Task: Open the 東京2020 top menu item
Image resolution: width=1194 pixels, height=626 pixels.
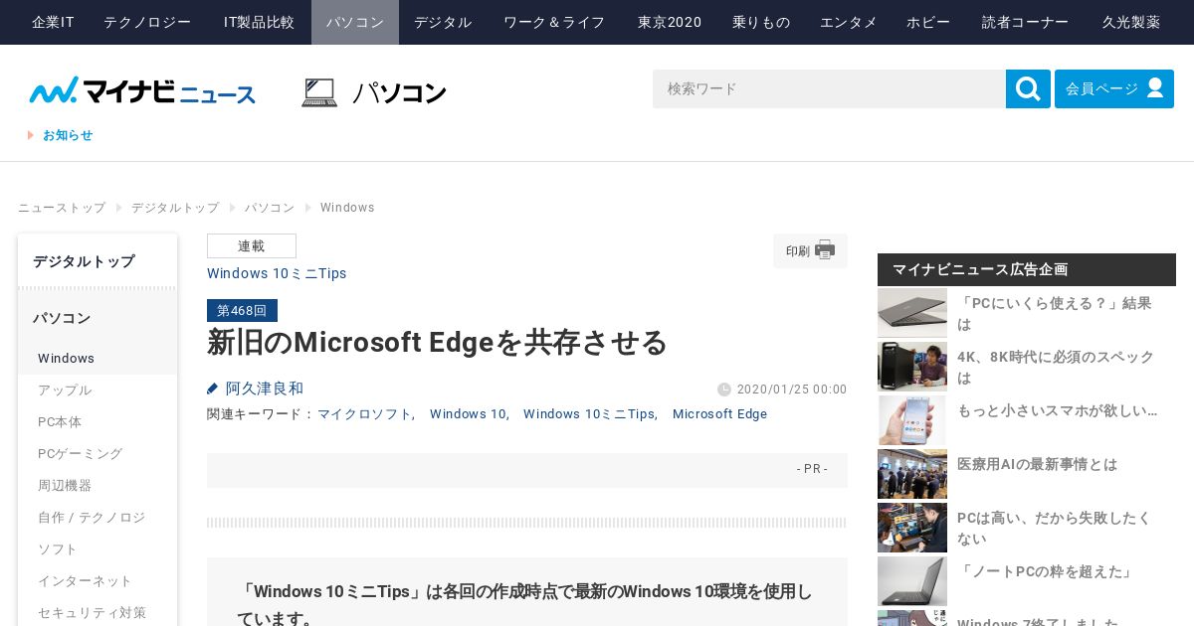Action: click(x=670, y=22)
